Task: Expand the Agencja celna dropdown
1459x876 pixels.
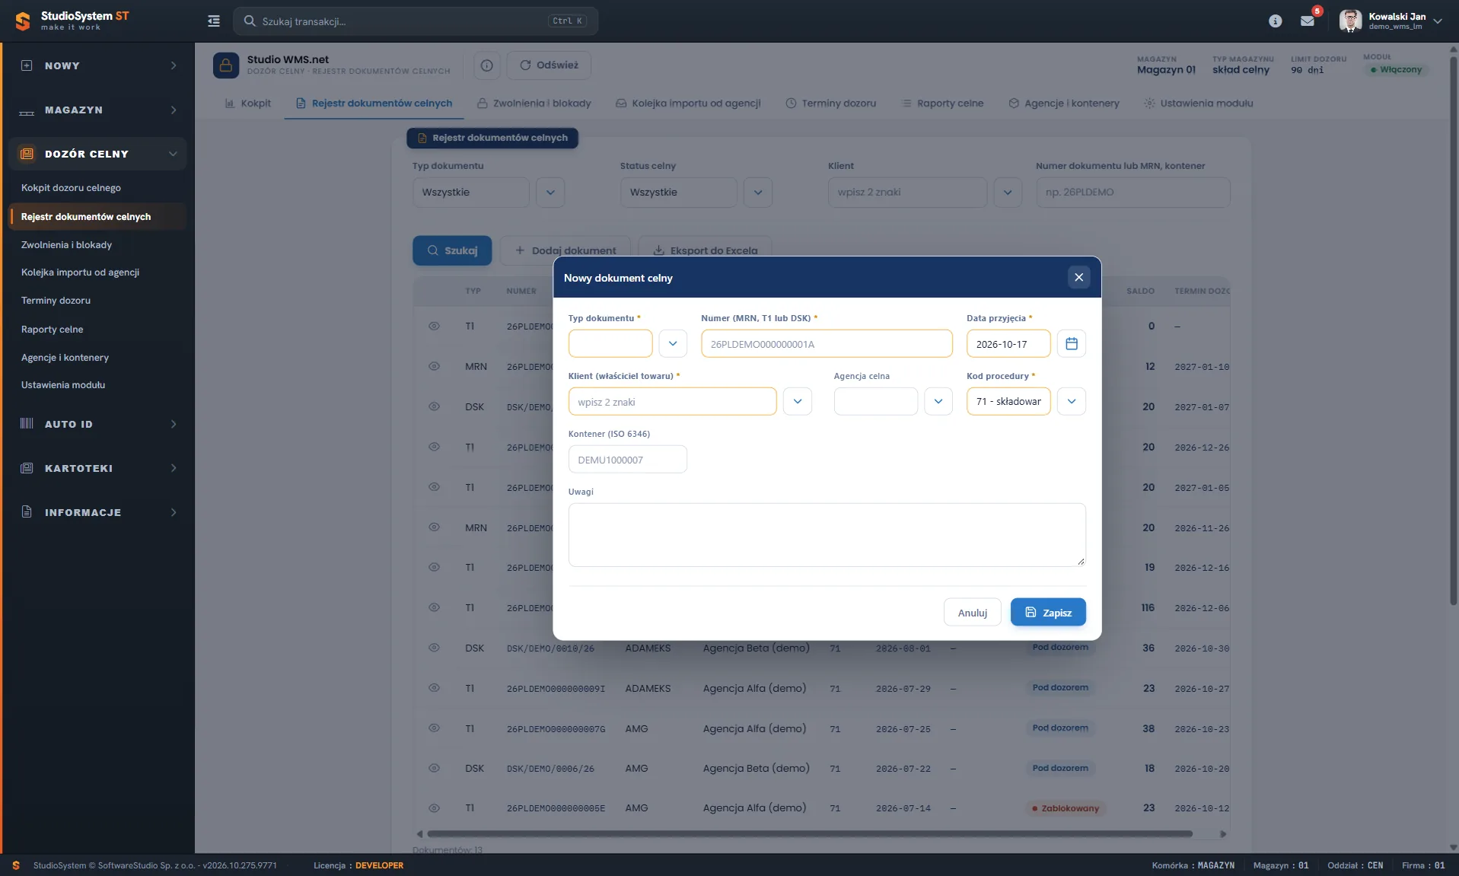Action: point(938,401)
